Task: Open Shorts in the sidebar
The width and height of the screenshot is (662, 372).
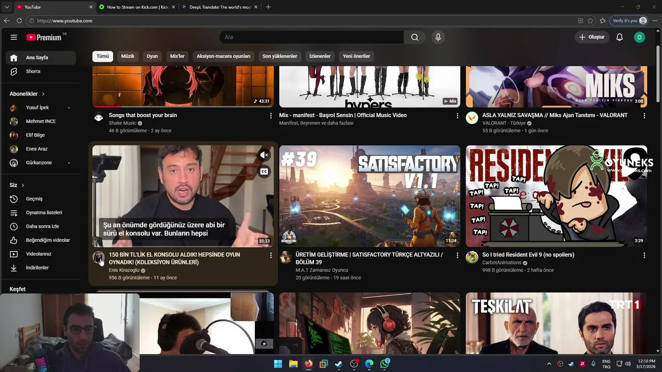Action: 41,71
